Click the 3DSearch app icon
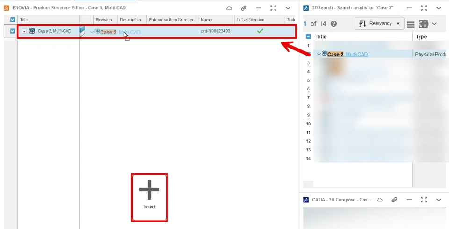 click(306, 8)
